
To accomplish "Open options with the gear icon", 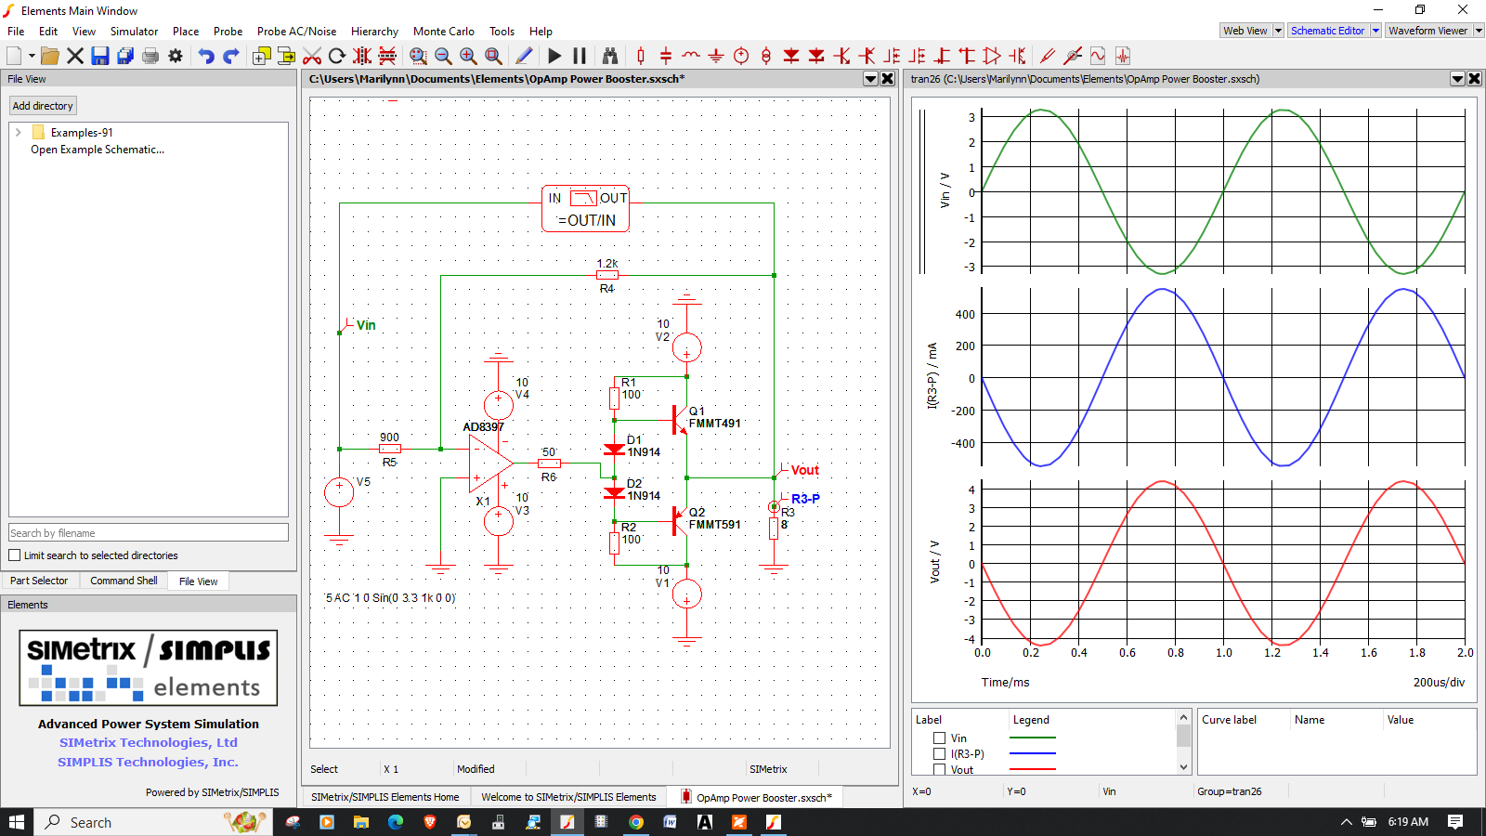I will (176, 56).
